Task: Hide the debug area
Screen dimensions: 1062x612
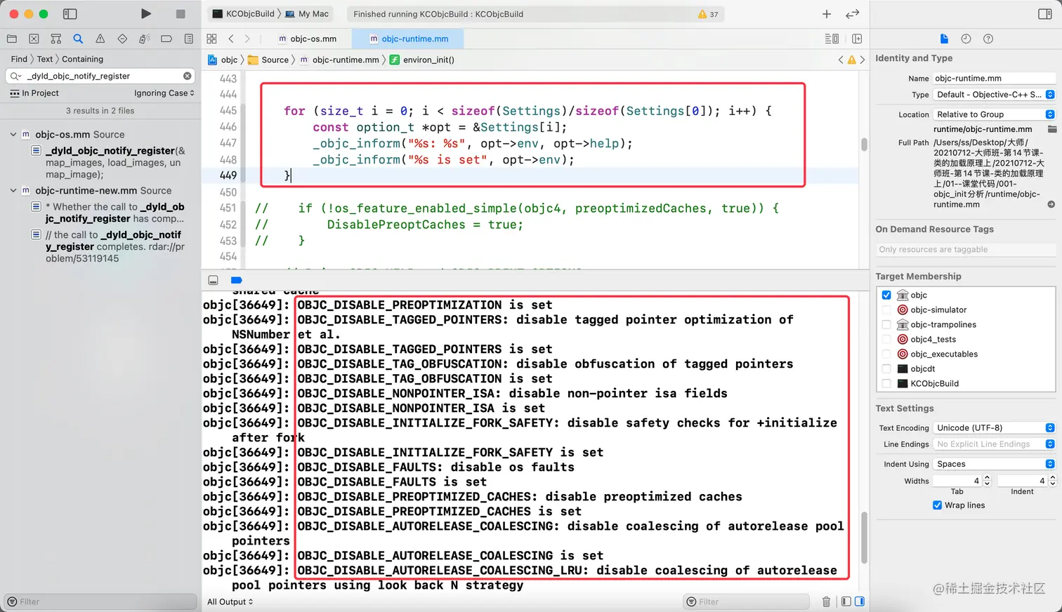Action: pos(213,280)
